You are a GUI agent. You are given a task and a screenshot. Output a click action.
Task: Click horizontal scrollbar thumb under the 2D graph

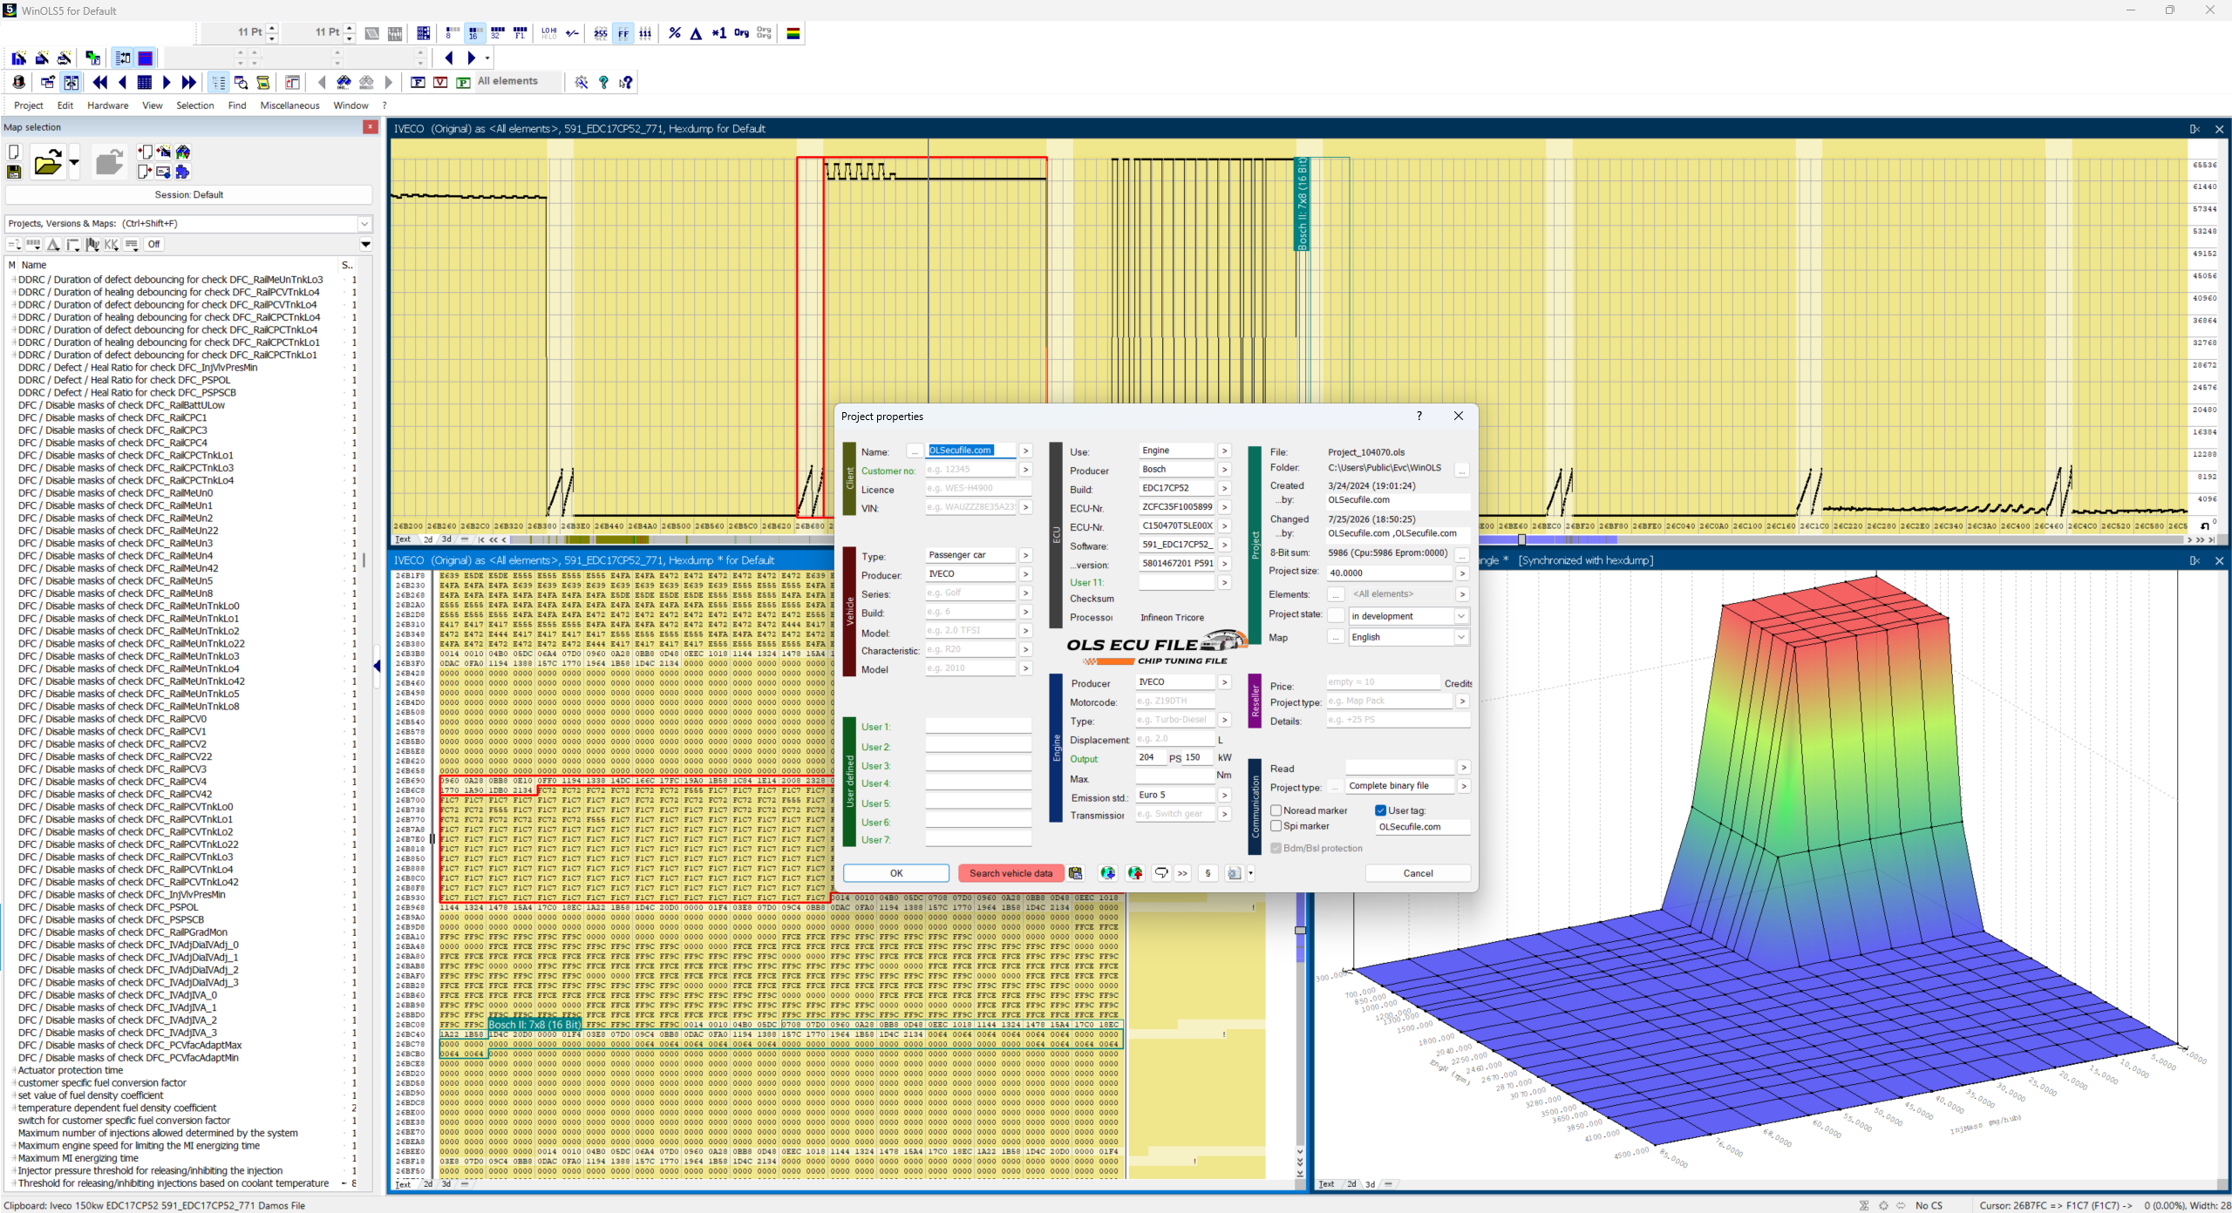point(1522,539)
